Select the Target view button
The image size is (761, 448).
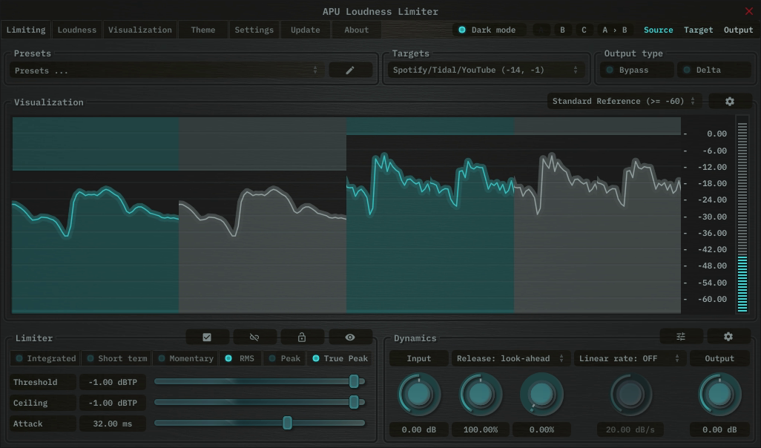coord(698,30)
